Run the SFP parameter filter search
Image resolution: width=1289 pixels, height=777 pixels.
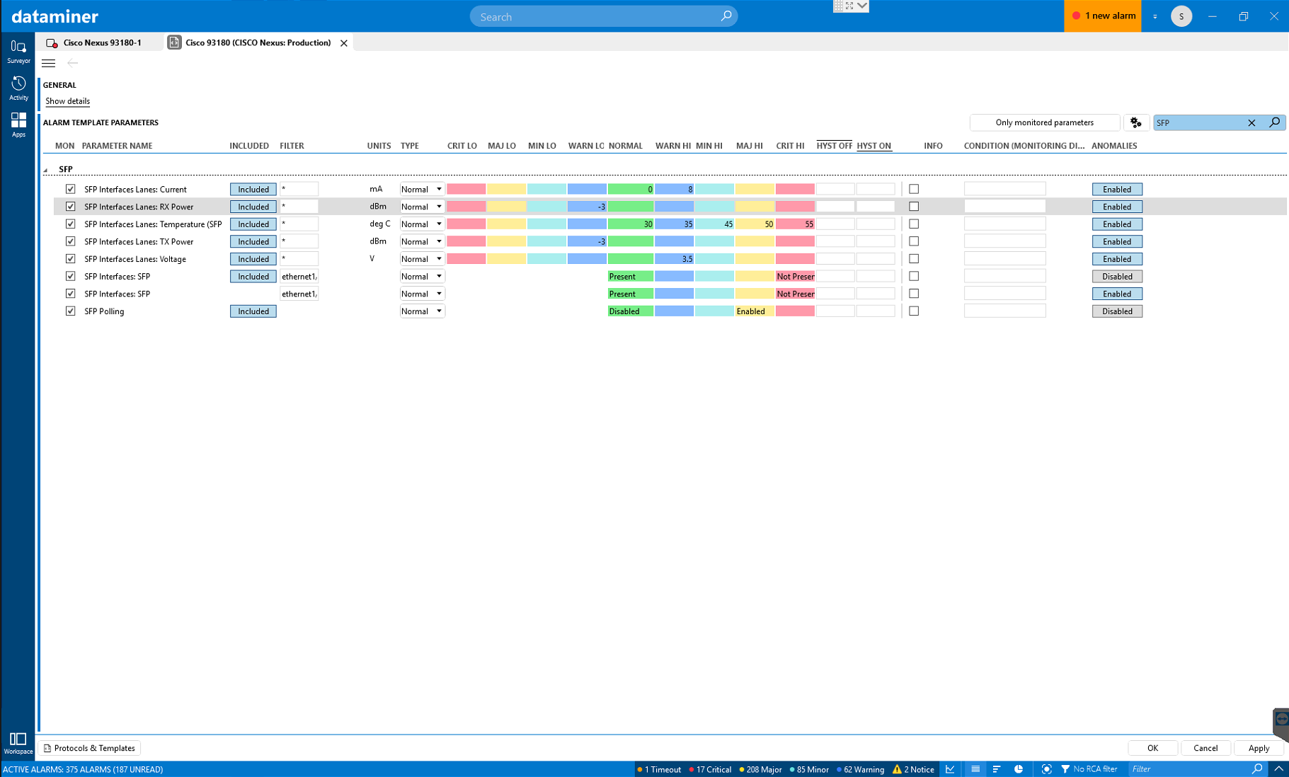[1273, 122]
